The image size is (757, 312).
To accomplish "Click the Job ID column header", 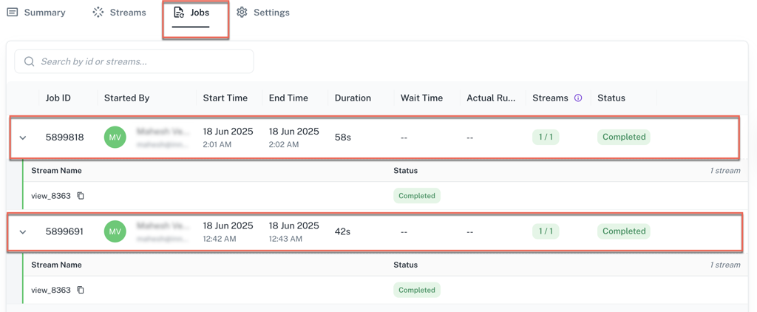I will pos(58,98).
